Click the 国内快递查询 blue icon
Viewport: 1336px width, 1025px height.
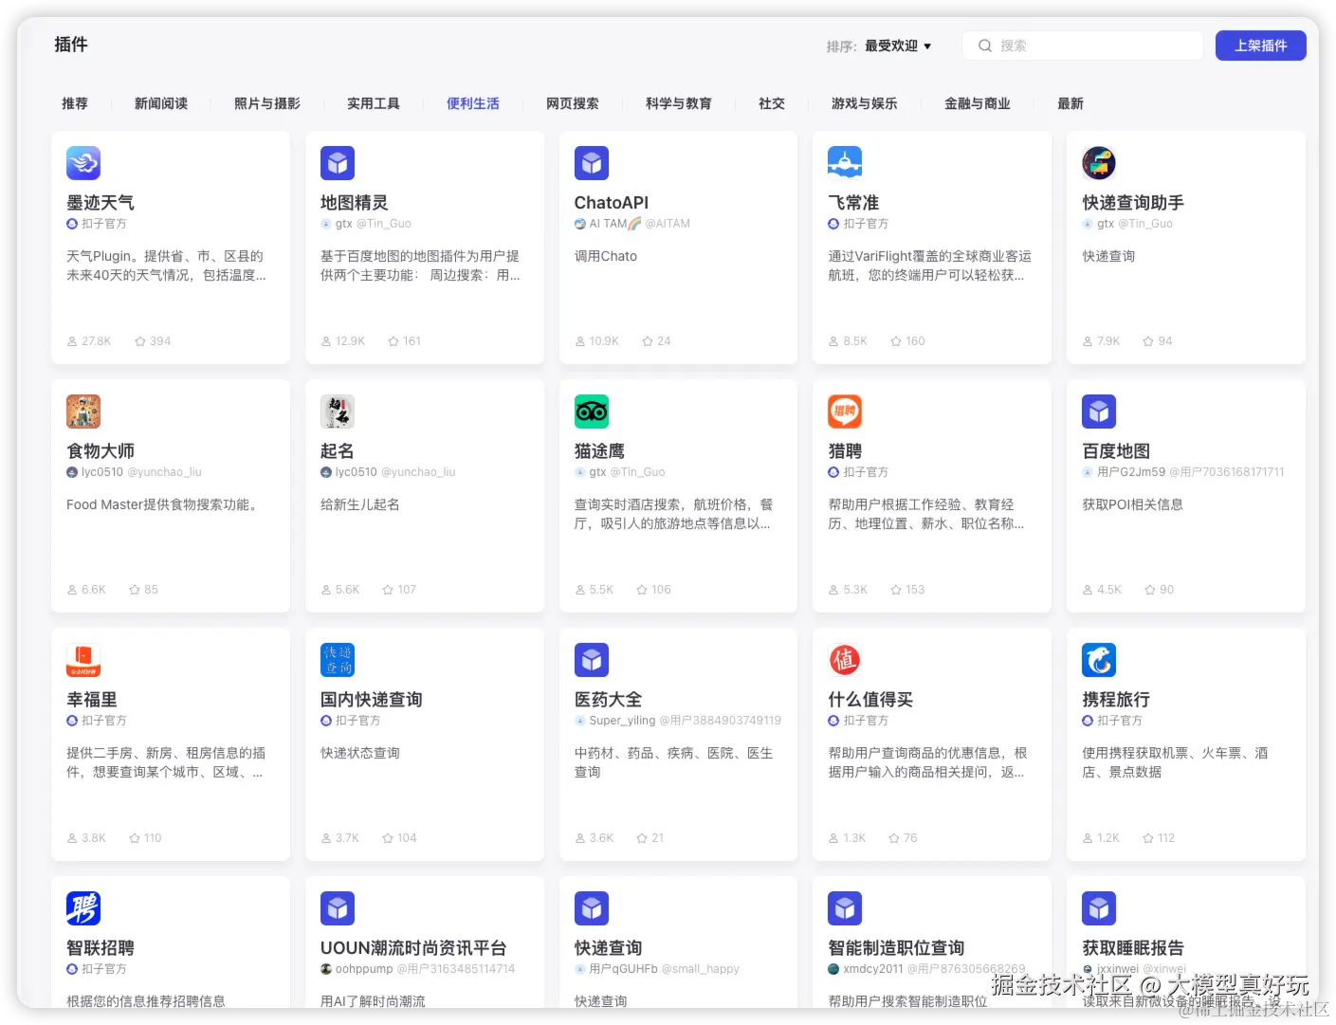click(338, 660)
